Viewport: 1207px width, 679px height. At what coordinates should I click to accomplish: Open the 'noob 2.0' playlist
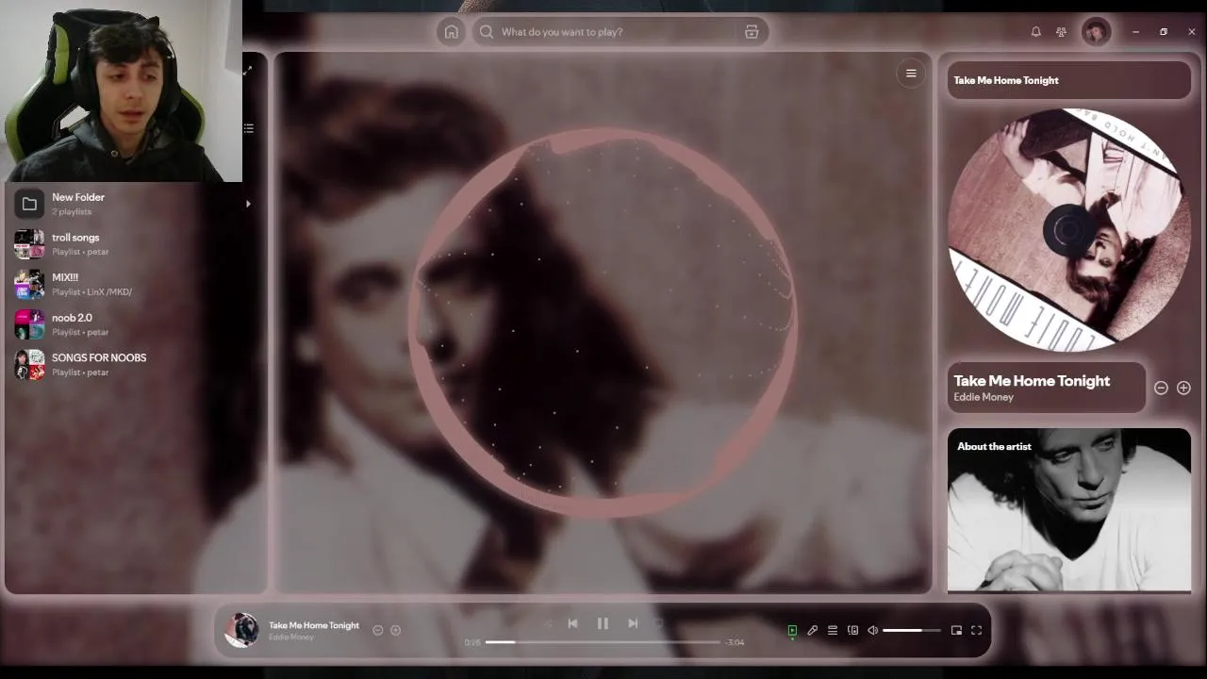[x=134, y=324]
